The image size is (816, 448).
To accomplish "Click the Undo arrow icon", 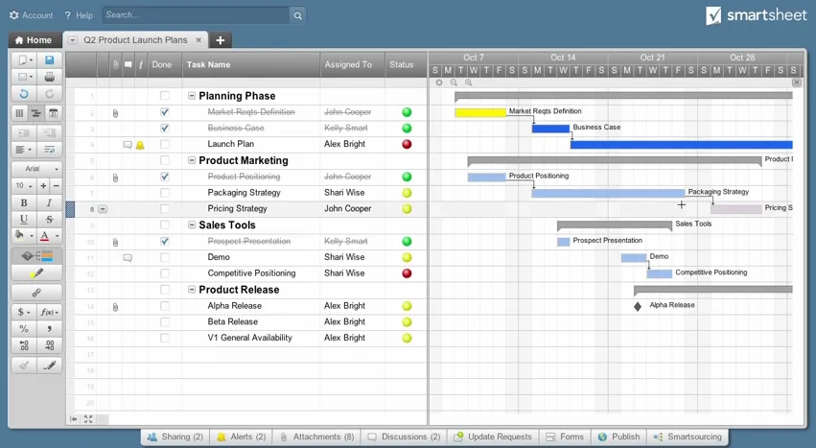I will (x=24, y=94).
